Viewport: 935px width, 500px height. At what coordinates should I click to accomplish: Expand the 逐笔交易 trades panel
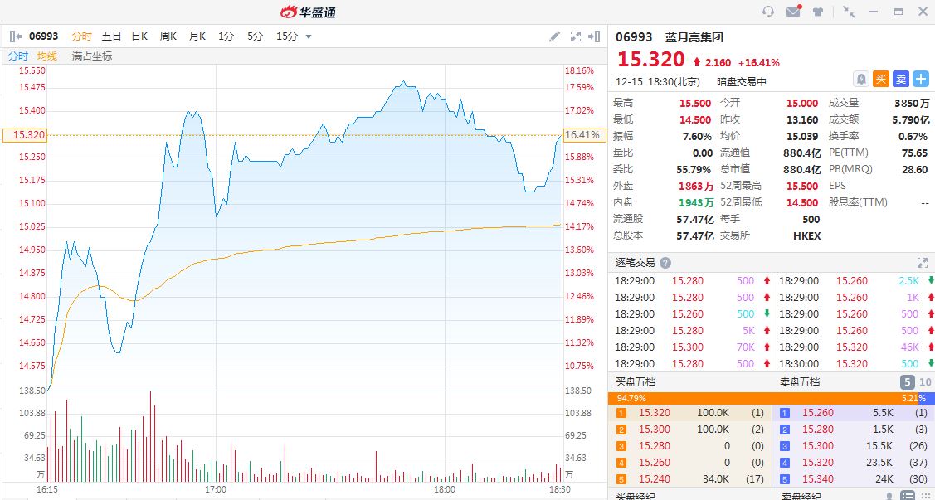922,262
